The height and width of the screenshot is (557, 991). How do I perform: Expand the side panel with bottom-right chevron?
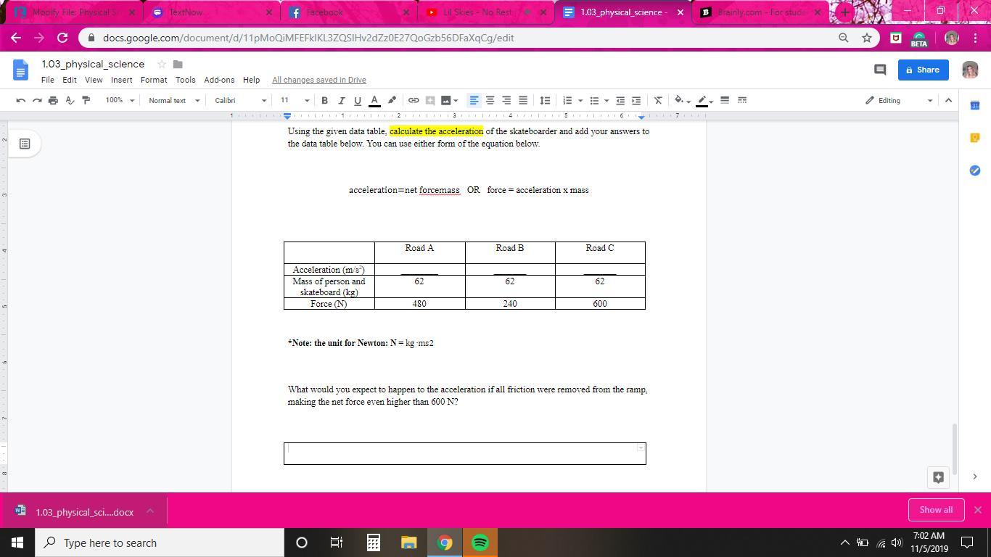pyautogui.click(x=975, y=476)
